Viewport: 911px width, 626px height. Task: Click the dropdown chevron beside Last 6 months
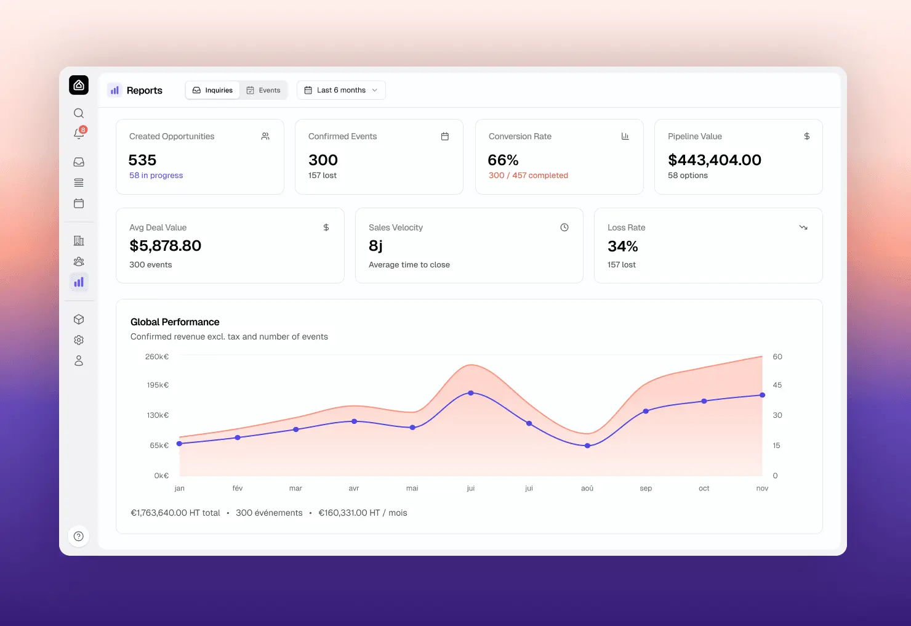pos(375,90)
